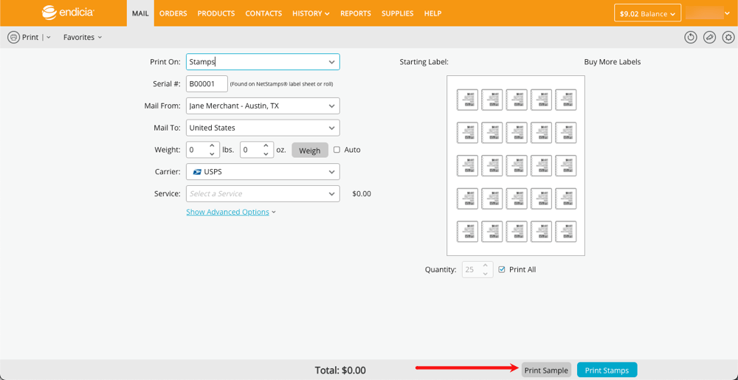Image resolution: width=738 pixels, height=380 pixels.
Task: Click the Total: $0.00 text
Action: (x=340, y=370)
